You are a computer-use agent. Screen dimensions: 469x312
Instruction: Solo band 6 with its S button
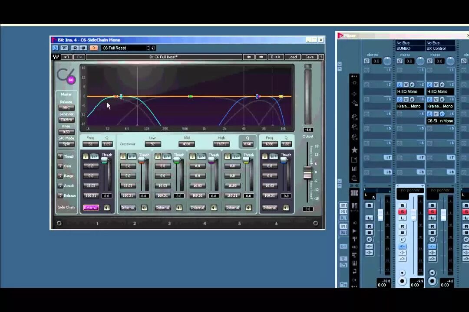point(265,156)
